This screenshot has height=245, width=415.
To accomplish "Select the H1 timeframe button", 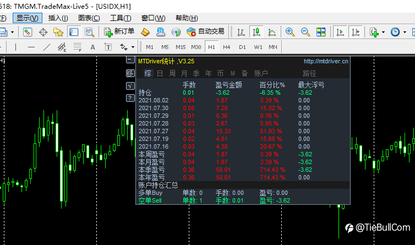I will coord(211,47).
